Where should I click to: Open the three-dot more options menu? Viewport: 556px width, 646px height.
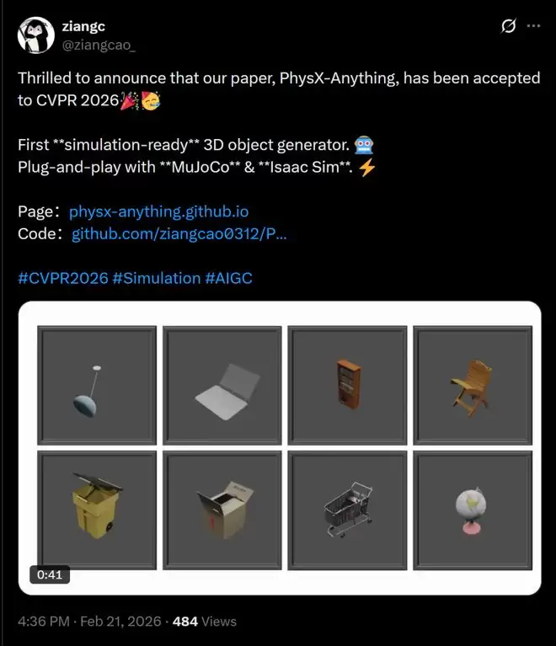tap(533, 26)
